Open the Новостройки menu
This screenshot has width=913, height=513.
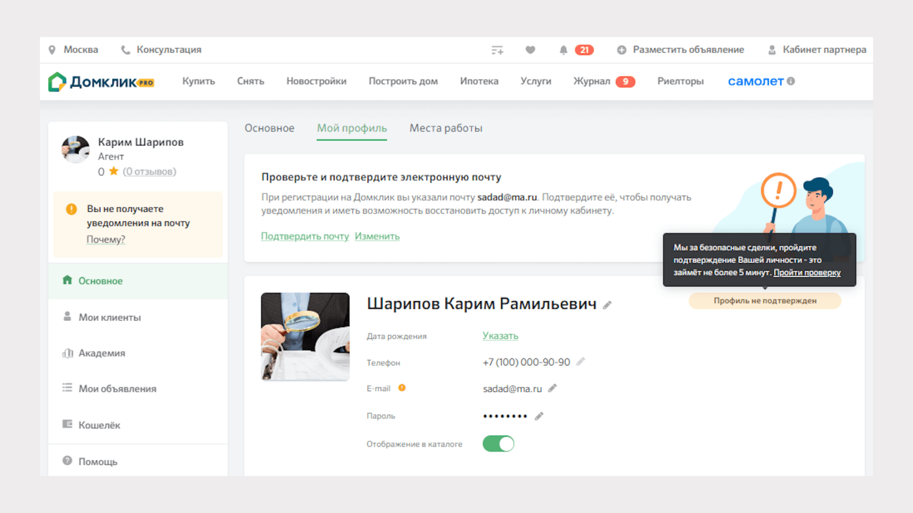tap(316, 81)
